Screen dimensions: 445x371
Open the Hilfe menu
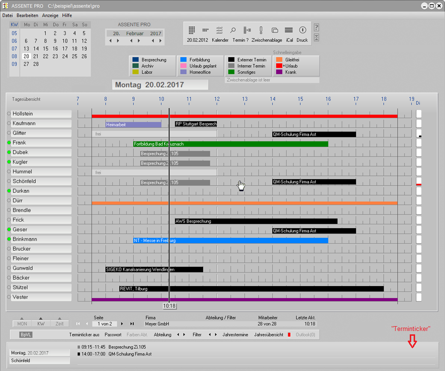(67, 15)
